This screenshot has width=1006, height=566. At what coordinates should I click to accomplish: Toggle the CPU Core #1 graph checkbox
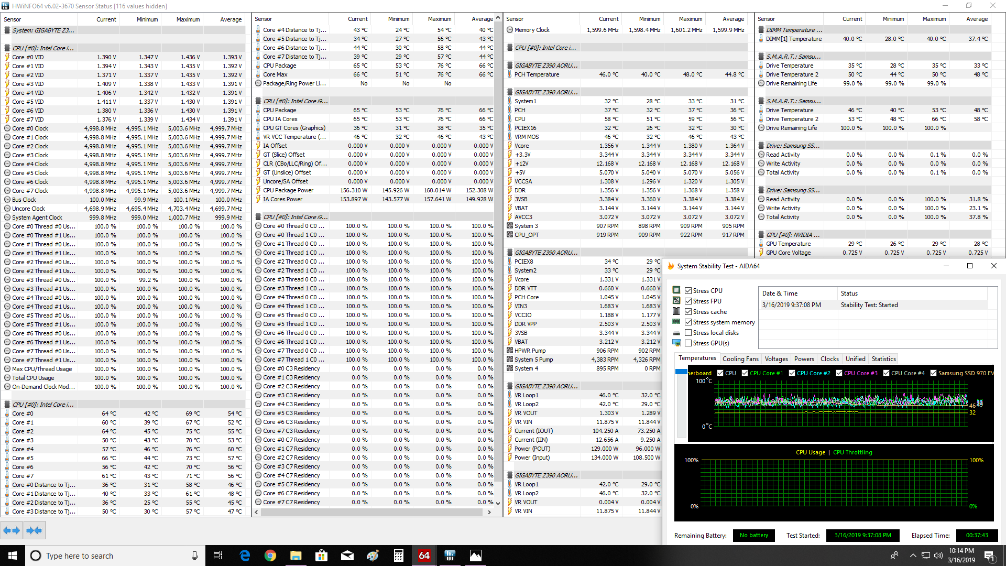click(745, 373)
